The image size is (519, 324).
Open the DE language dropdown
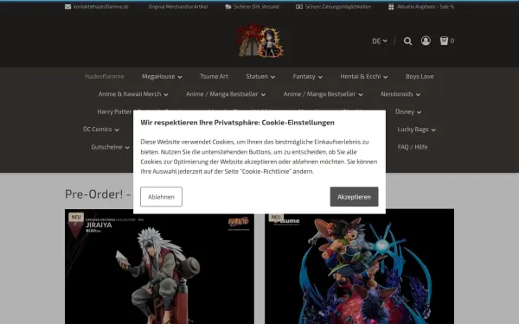[380, 41]
